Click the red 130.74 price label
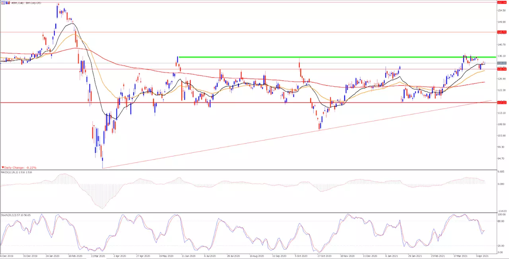This screenshot has height=259, width=509. click(x=501, y=69)
